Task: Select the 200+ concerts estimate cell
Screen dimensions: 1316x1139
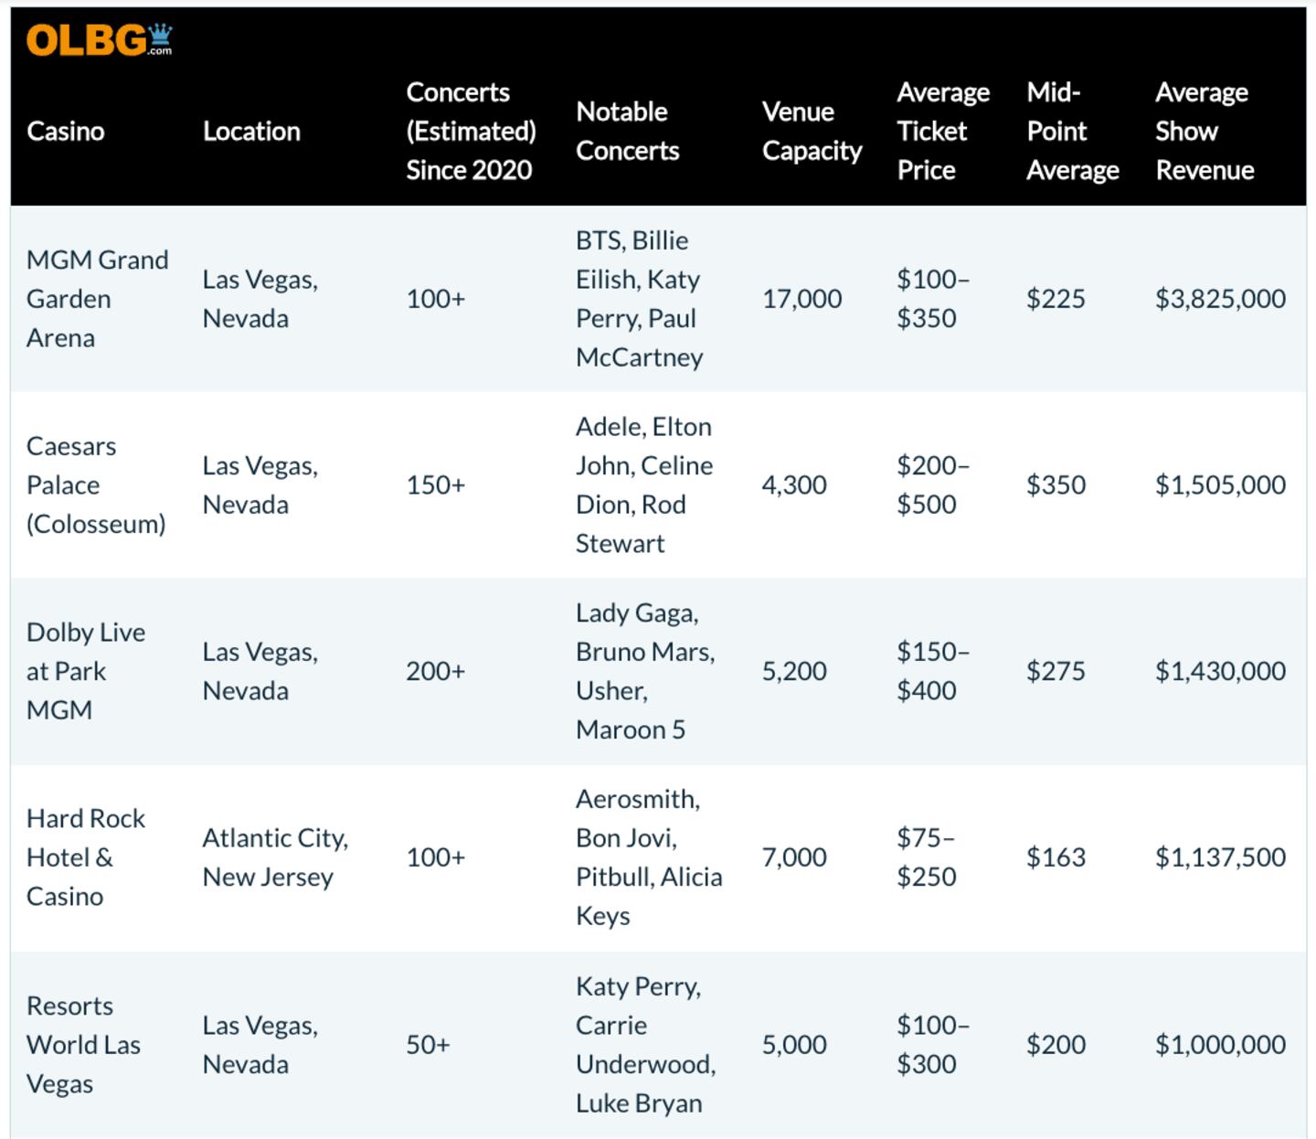Action: point(436,671)
